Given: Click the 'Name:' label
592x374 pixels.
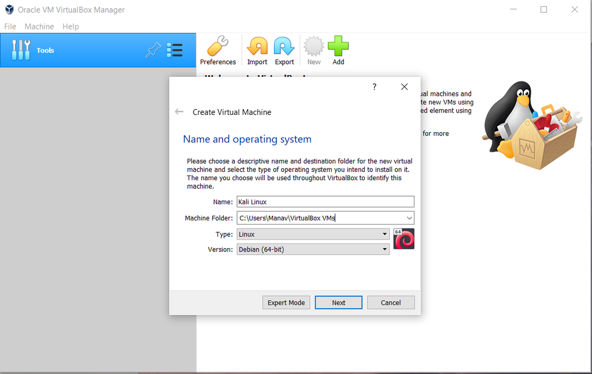Looking at the screenshot, I should coord(223,201).
